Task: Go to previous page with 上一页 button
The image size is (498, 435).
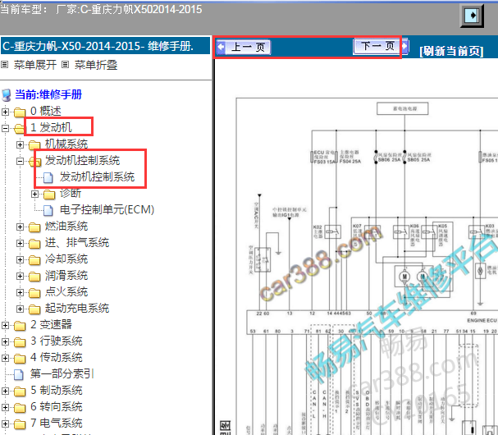Action: (244, 48)
